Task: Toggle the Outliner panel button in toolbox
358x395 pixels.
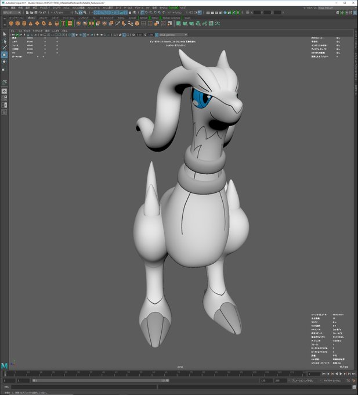Action: [x=4, y=112]
